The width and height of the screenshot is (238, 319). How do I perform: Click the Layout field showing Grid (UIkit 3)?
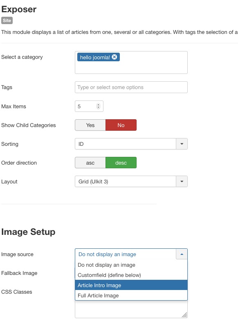click(x=126, y=181)
